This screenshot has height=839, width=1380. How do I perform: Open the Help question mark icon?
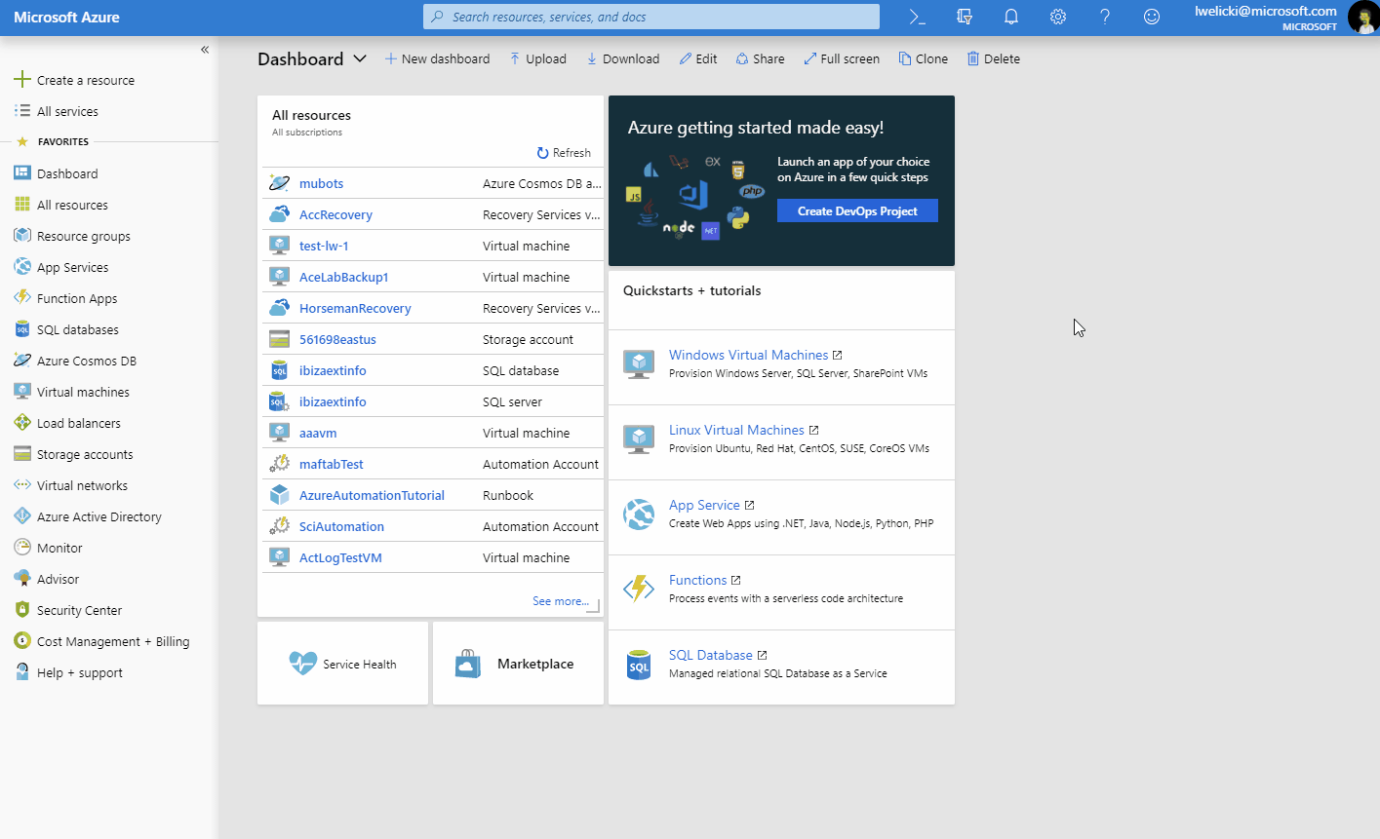point(1104,17)
